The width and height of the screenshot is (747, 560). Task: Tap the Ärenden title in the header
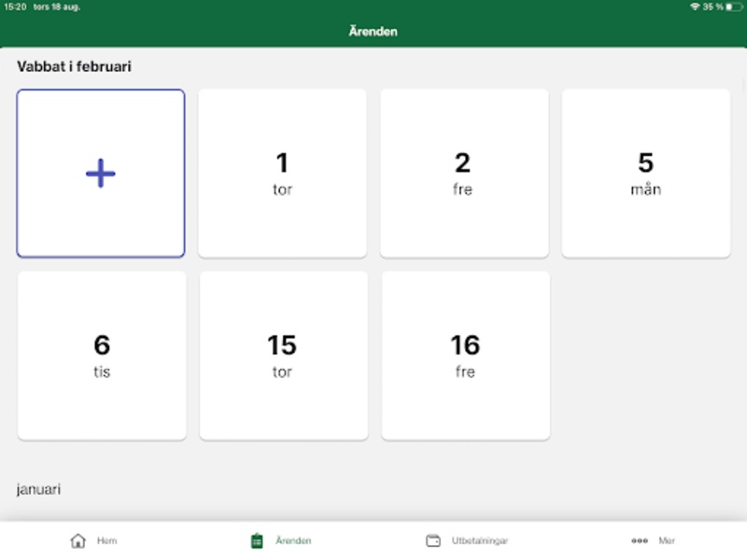[373, 32]
